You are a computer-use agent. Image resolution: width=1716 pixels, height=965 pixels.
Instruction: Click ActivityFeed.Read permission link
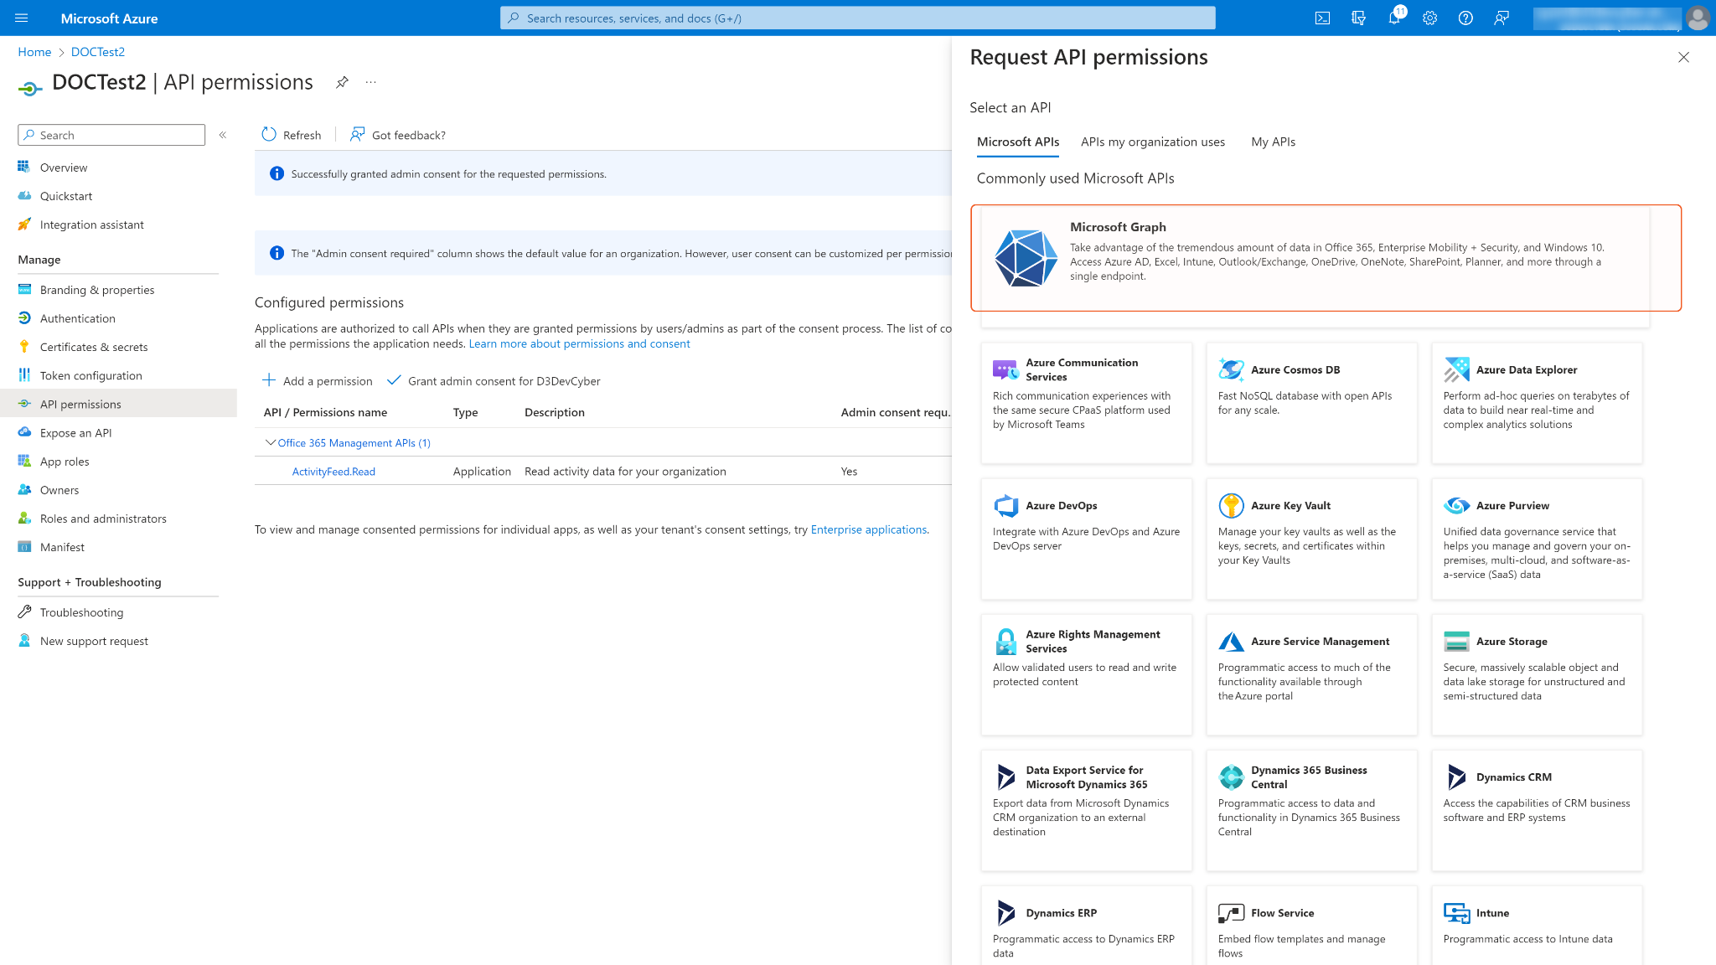point(333,472)
